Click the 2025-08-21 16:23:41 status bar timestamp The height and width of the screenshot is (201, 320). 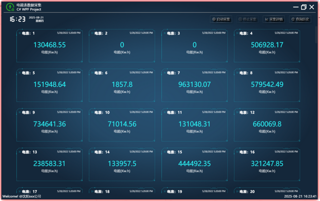[x=300, y=196]
